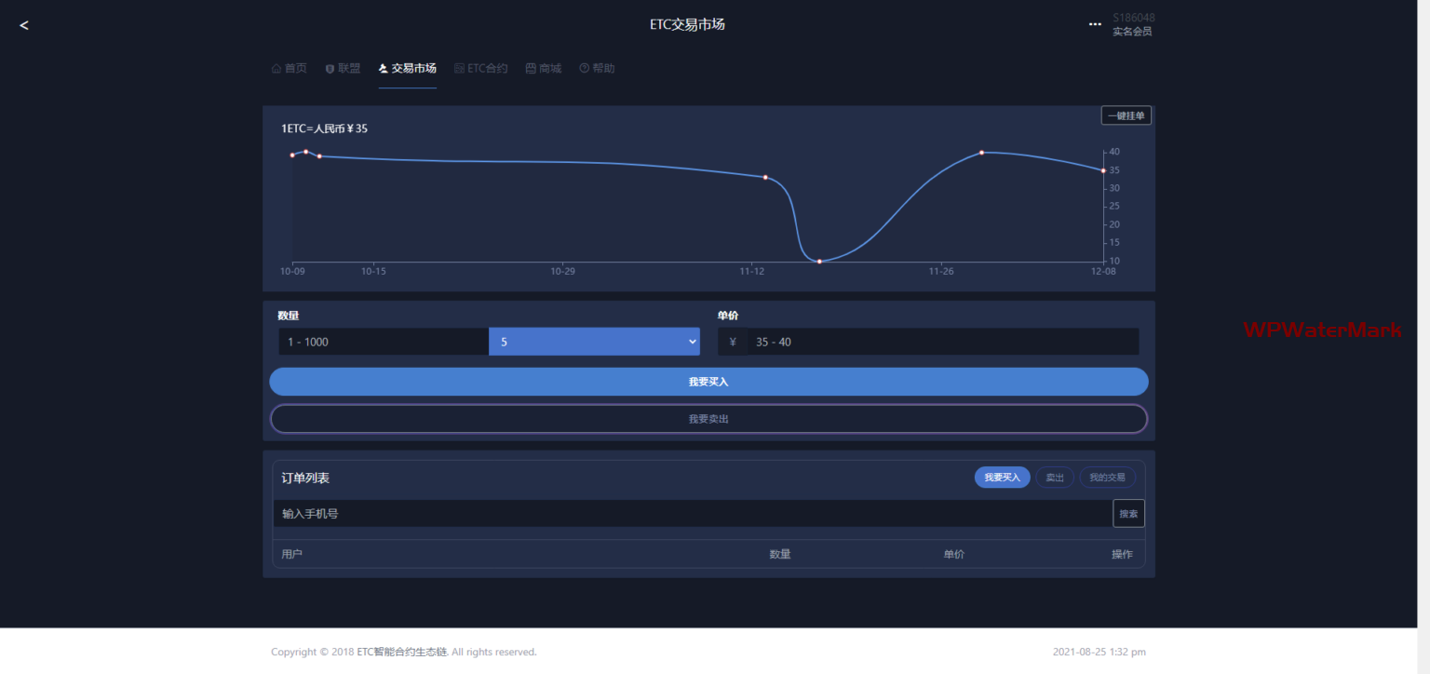Click the lowest price point on chart
This screenshot has width=1430, height=674.
click(819, 262)
